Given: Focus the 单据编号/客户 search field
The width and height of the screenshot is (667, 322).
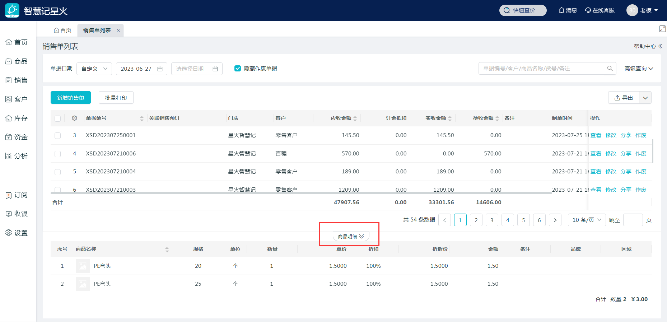Looking at the screenshot, I should 541,69.
